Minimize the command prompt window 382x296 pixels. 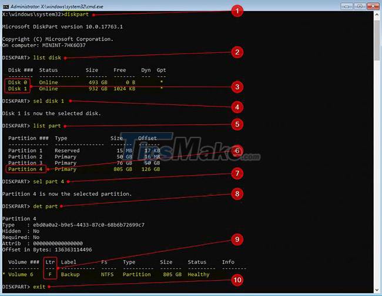(346, 6)
